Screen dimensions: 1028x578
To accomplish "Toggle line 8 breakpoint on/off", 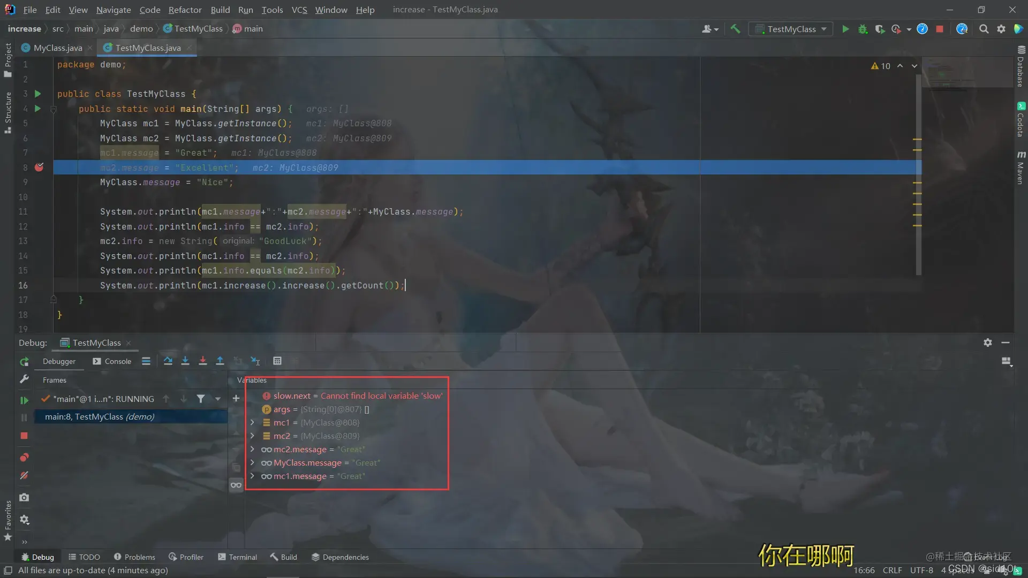I will pyautogui.click(x=39, y=168).
